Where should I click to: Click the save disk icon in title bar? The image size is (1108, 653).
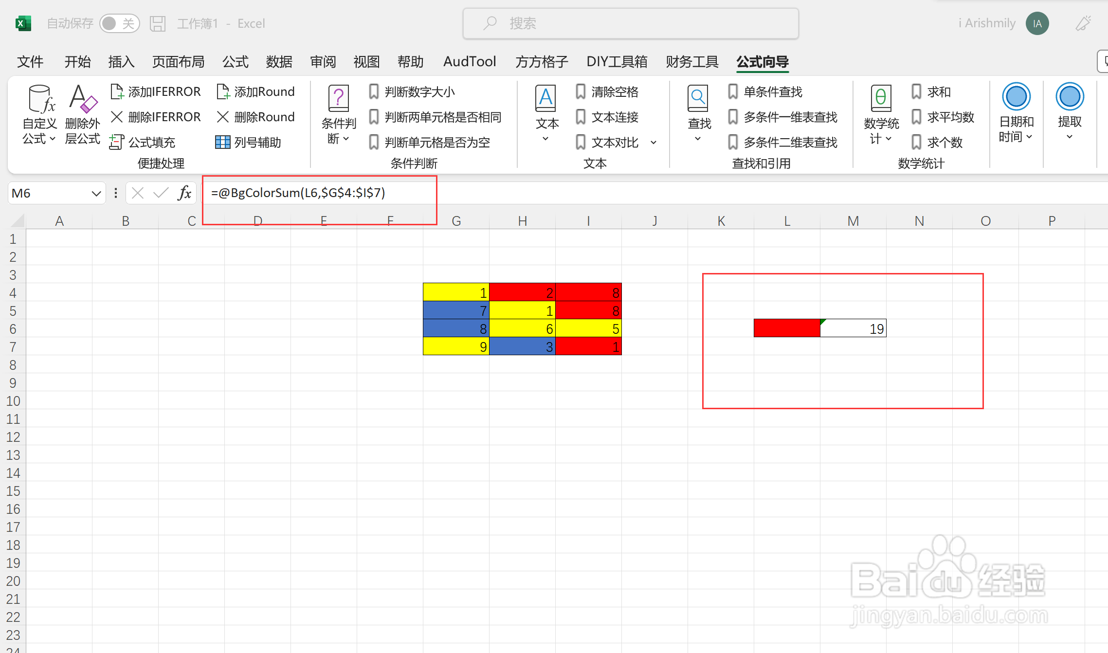(158, 23)
